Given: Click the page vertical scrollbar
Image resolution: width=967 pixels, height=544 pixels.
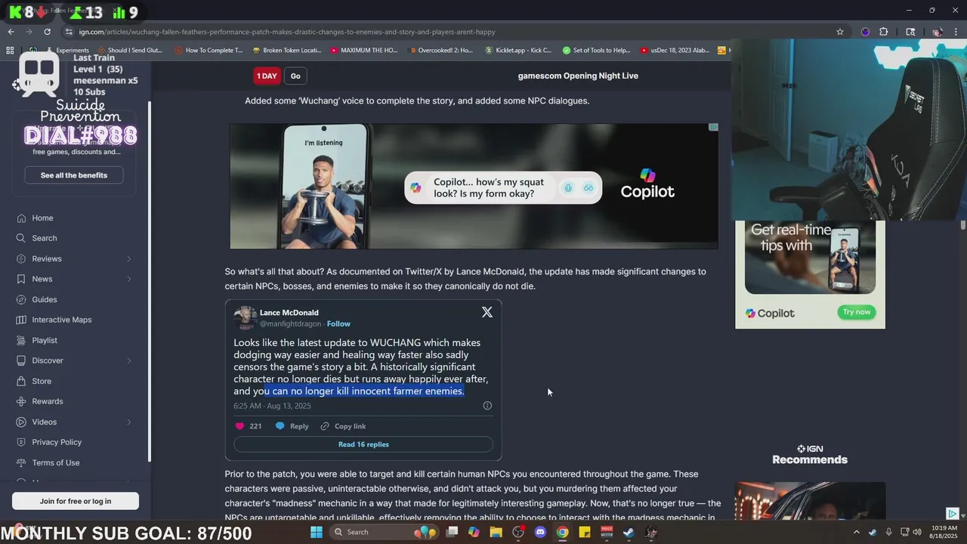Looking at the screenshot, I should click(962, 225).
